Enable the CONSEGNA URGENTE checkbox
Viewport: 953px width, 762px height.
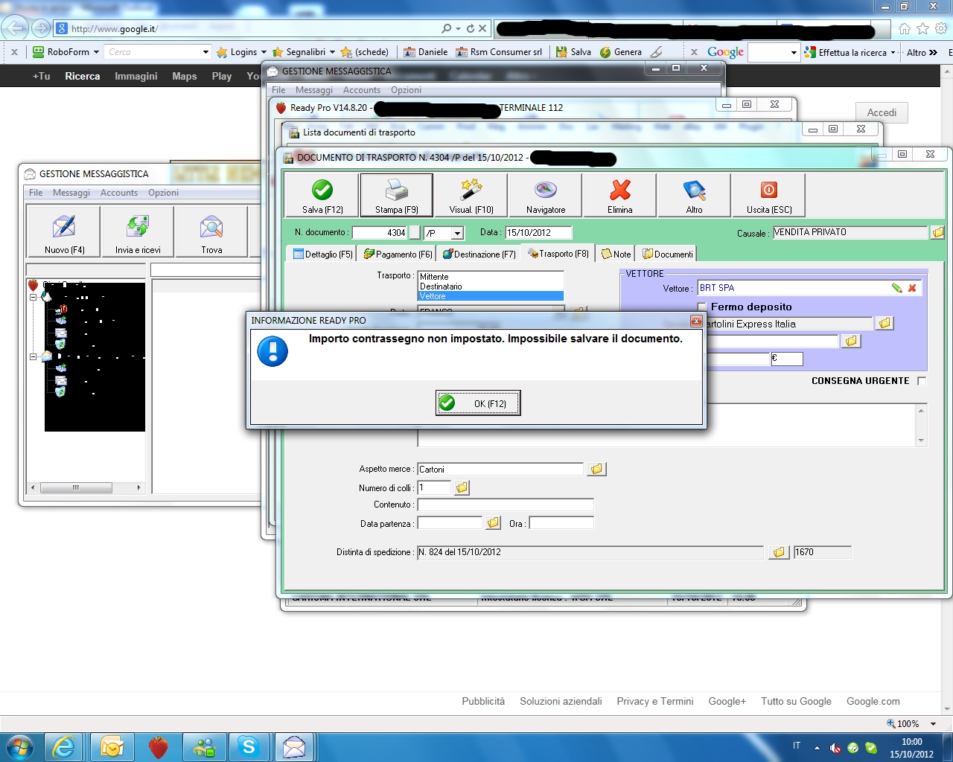[x=922, y=381]
